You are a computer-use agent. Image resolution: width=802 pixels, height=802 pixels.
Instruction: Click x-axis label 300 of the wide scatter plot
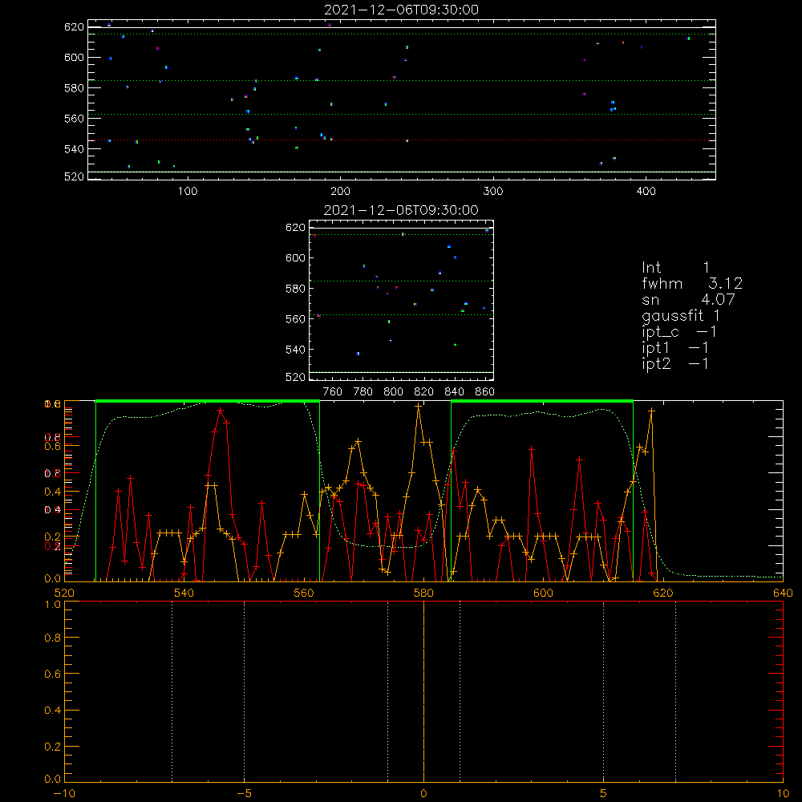point(493,192)
